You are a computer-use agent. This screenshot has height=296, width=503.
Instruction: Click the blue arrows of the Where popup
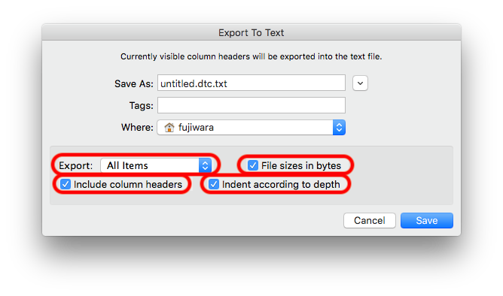(x=339, y=128)
